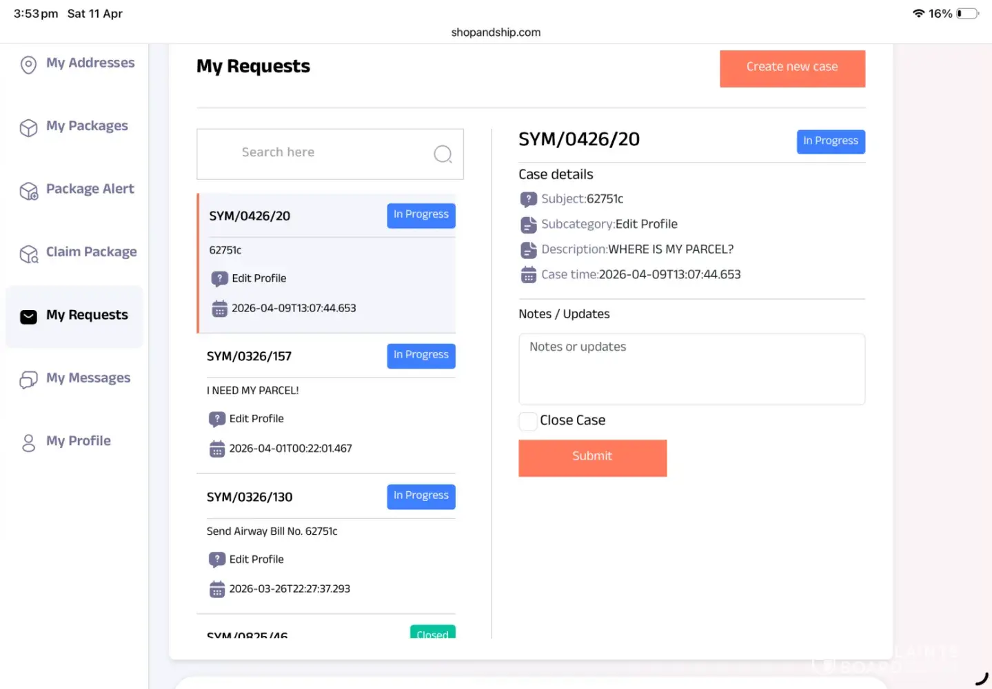Click In Progress badge in case details header
Viewport: 992px width, 689px height.
830,141
